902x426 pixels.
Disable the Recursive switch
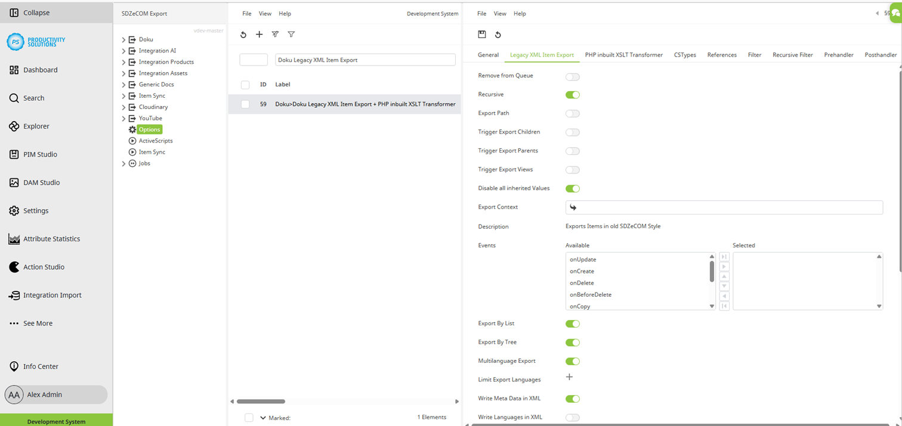[x=573, y=95]
